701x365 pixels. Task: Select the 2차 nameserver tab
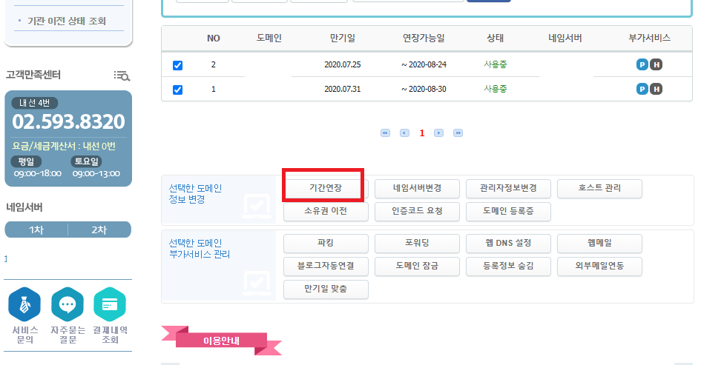click(x=99, y=230)
